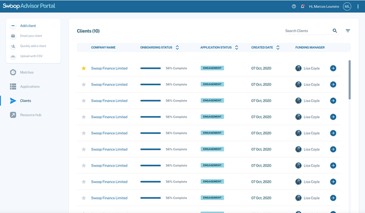Viewport: 365px width, 213px height.
Task: Click the Swoop Advisor Portal logo
Action: pos(29,6)
